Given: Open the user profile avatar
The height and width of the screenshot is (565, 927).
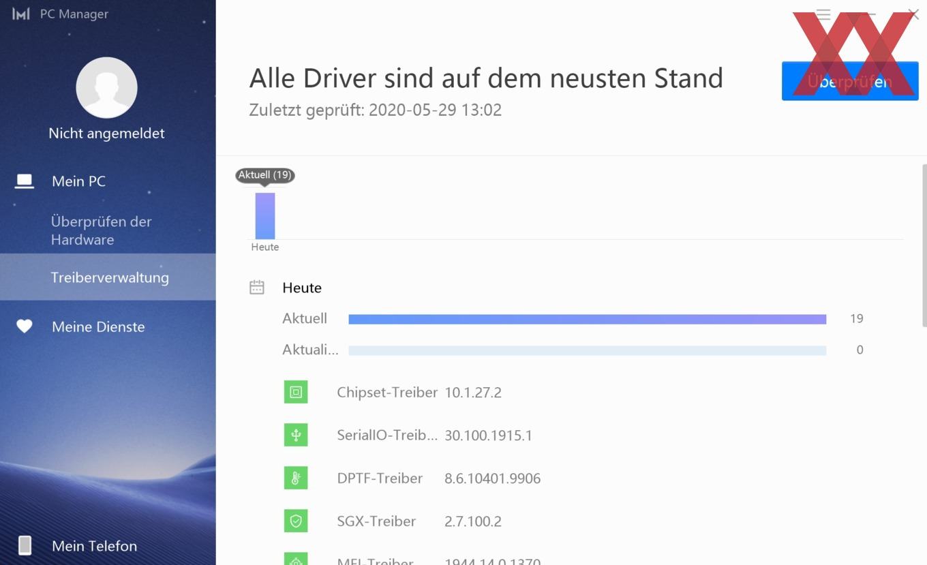Looking at the screenshot, I should coord(106,87).
